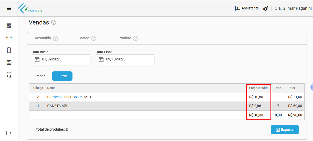The image size is (313, 141).
Task: Open calendar picker for Data Inicial
Action: pyautogui.click(x=37, y=59)
